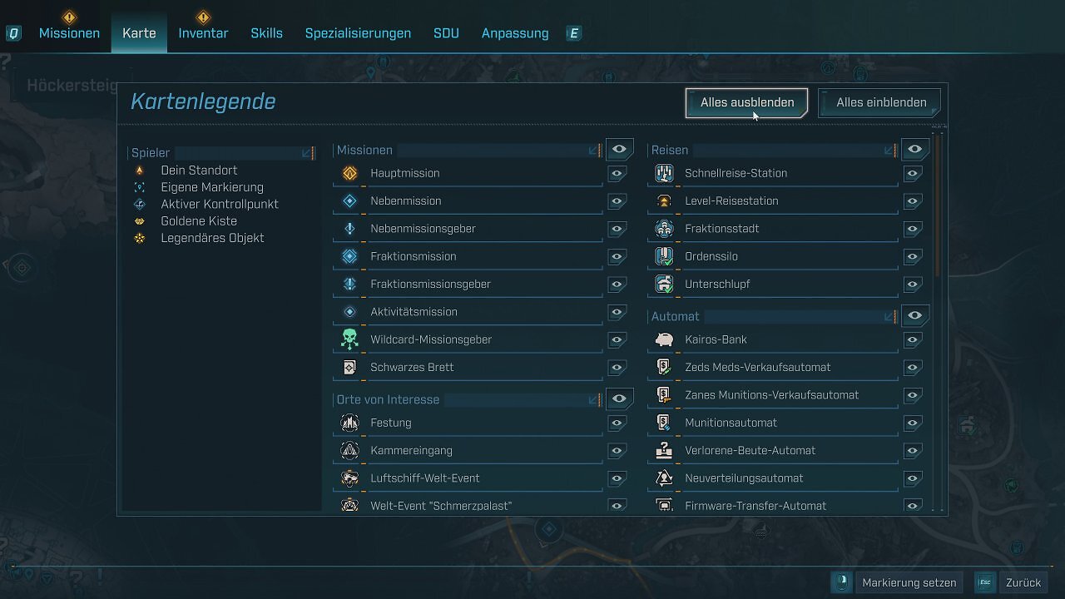Click the Zanes Munitions-Verkaufsautomat icon
Viewport: 1065px width, 599px height.
[664, 395]
